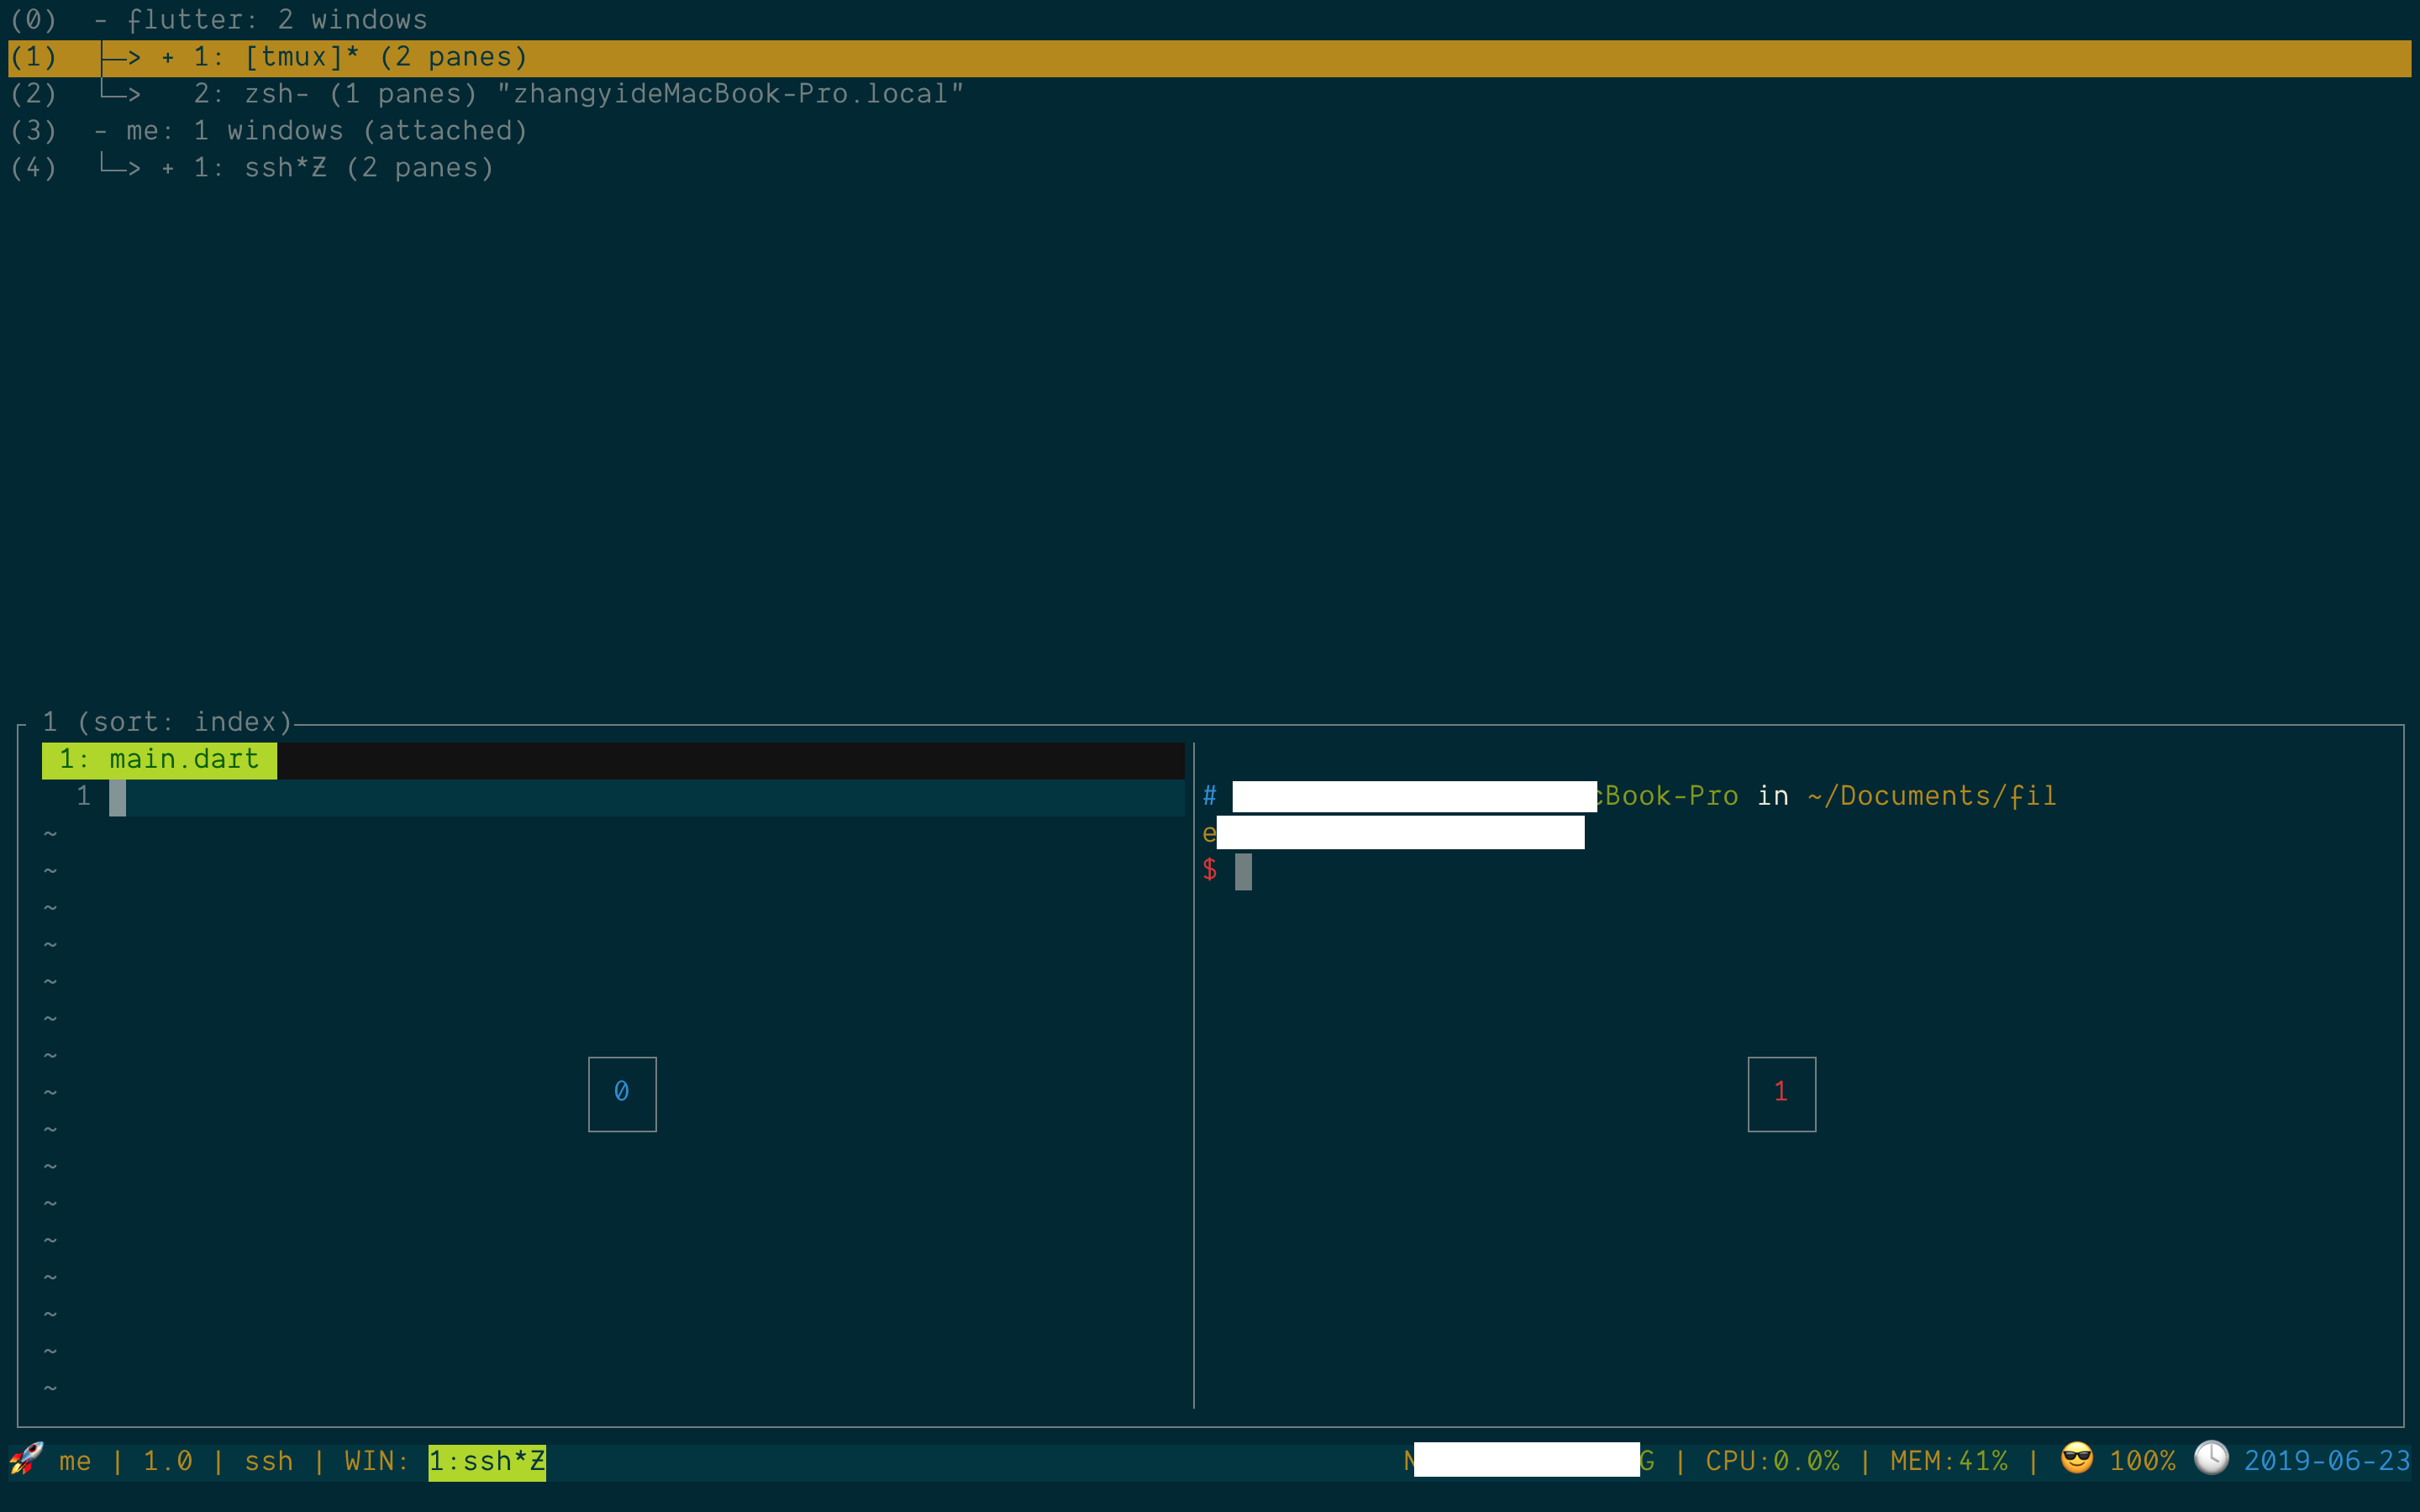Collapse the me session with its dash marker
Image resolution: width=2420 pixels, height=1512 pixels.
(101, 131)
